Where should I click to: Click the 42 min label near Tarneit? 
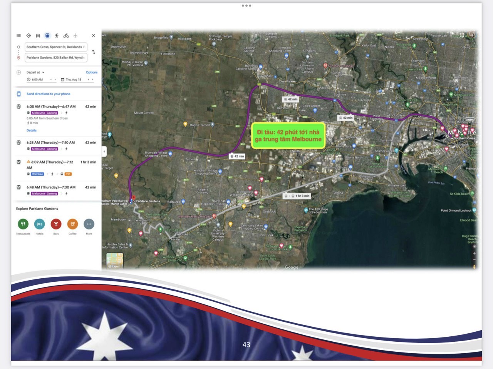(237, 156)
